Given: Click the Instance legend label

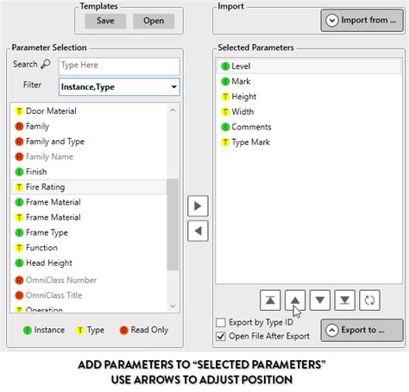Looking at the screenshot, I should [49, 330].
